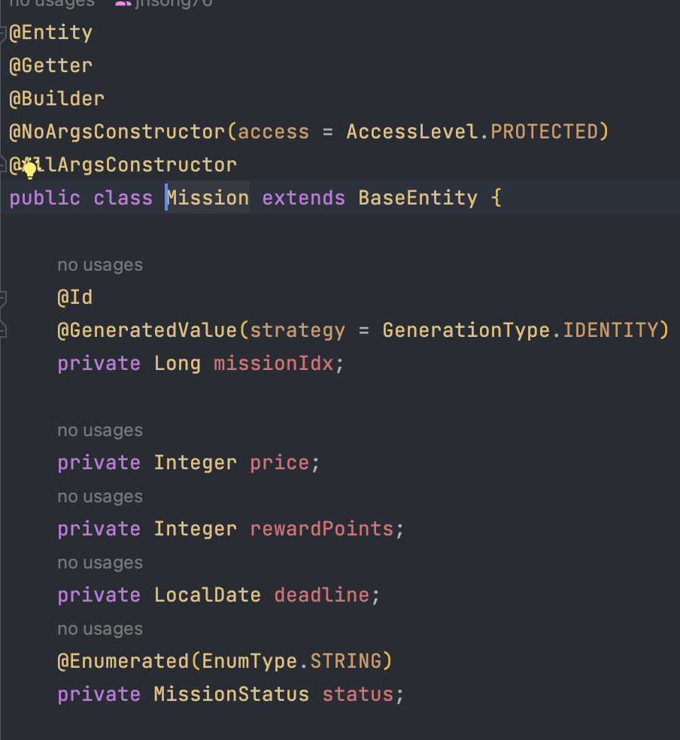Viewport: 680px width, 740px height.
Task: Click the yellow lightbulb quick-fix icon
Action: pyautogui.click(x=30, y=170)
